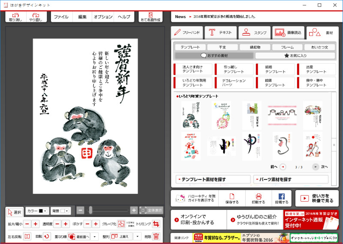Decrease 透明度 transparency with minus
Image resolution: width=343 pixels, height=244 pixels.
click(x=57, y=224)
